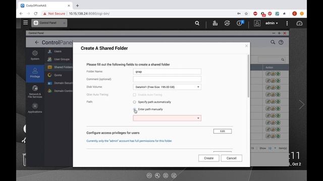
Task: Switch to the Control Panel taskbar tab
Action: click(x=49, y=23)
